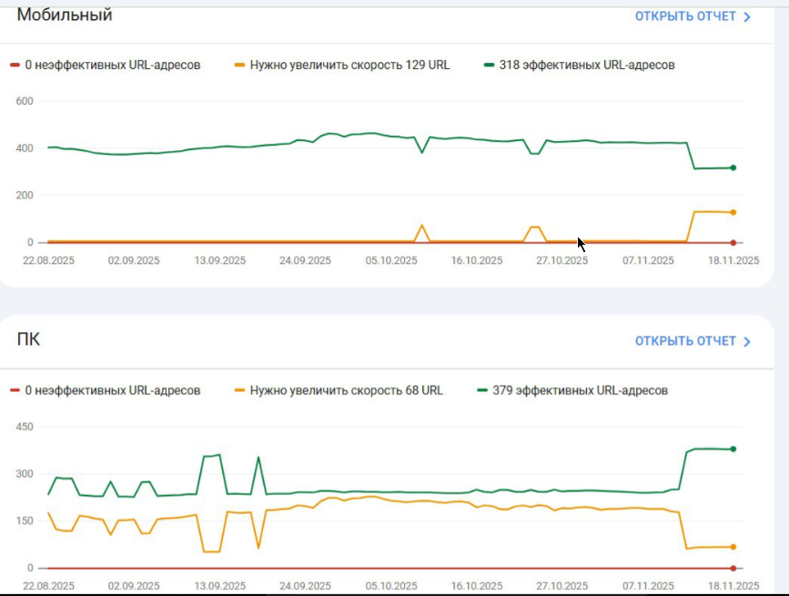Toggle mobile legend 318 эффективных URL-адресов
The width and height of the screenshot is (789, 596).
pyautogui.click(x=579, y=65)
